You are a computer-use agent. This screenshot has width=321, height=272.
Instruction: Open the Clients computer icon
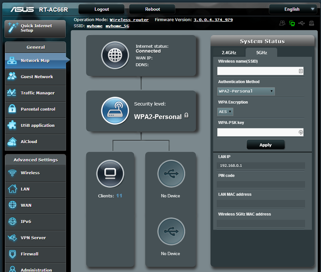(x=110, y=174)
